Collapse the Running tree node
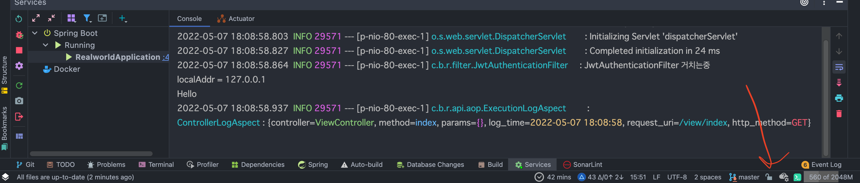Screen dimensions: 860x183 click(46, 45)
